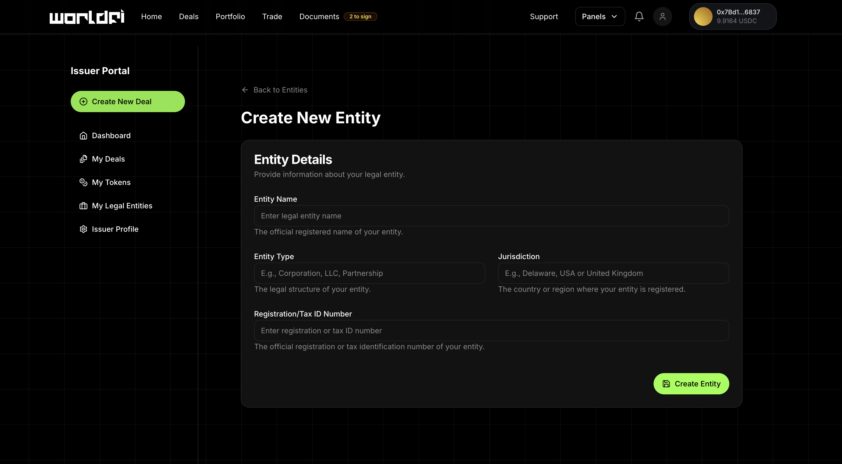Click the notification bell icon
This screenshot has height=464, width=842.
coord(639,16)
